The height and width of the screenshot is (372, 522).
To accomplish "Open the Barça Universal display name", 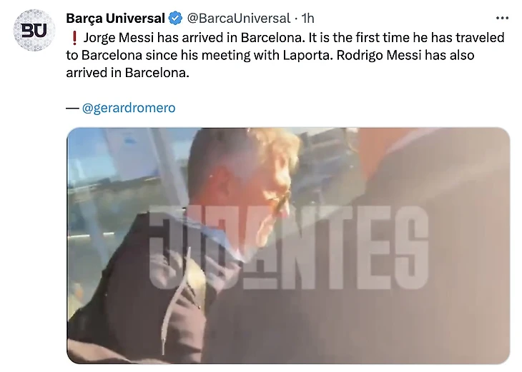I will pos(115,19).
